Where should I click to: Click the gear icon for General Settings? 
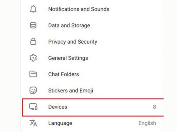coord(33,58)
